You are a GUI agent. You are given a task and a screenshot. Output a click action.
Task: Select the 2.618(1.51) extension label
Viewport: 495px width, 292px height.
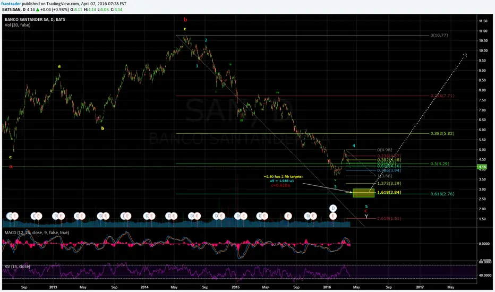click(389, 218)
